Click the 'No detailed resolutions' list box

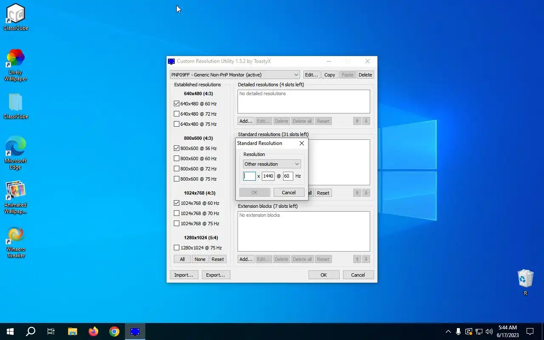[304, 102]
